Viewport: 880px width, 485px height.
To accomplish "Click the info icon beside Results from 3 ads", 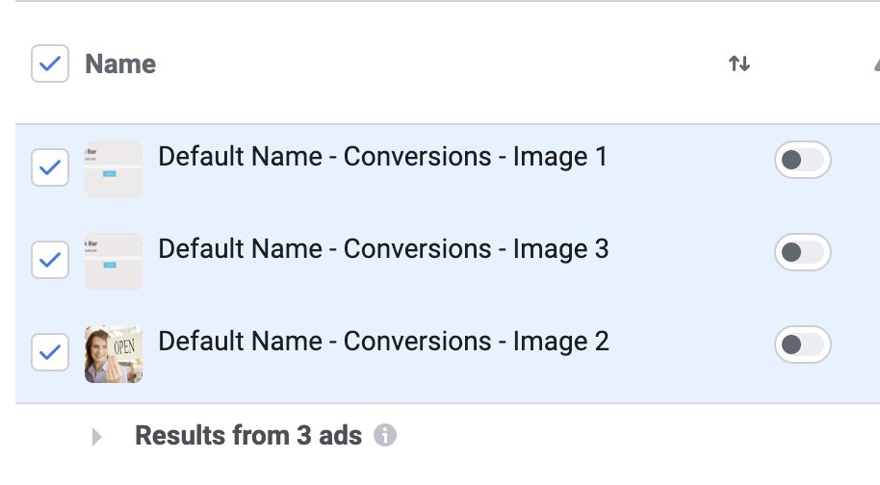I will pyautogui.click(x=385, y=435).
